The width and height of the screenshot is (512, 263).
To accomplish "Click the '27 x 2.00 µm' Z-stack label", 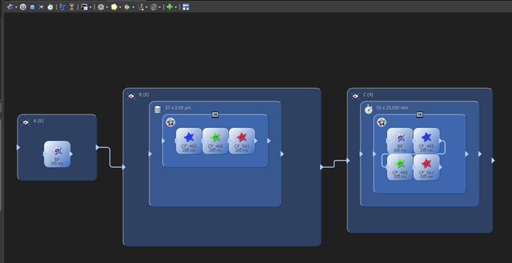I will pyautogui.click(x=179, y=107).
